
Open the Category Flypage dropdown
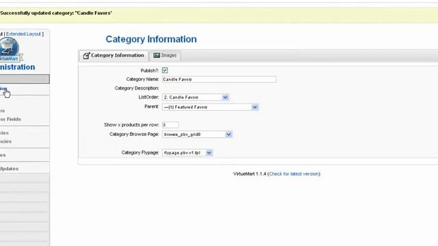[188, 152]
